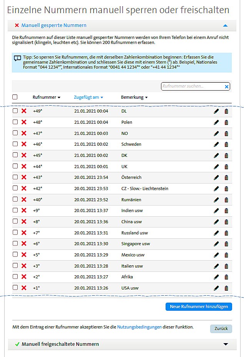Viewport: 244px width, 357px height.
Task: Edit the +46* Schweden entry
Action: pos(216,145)
